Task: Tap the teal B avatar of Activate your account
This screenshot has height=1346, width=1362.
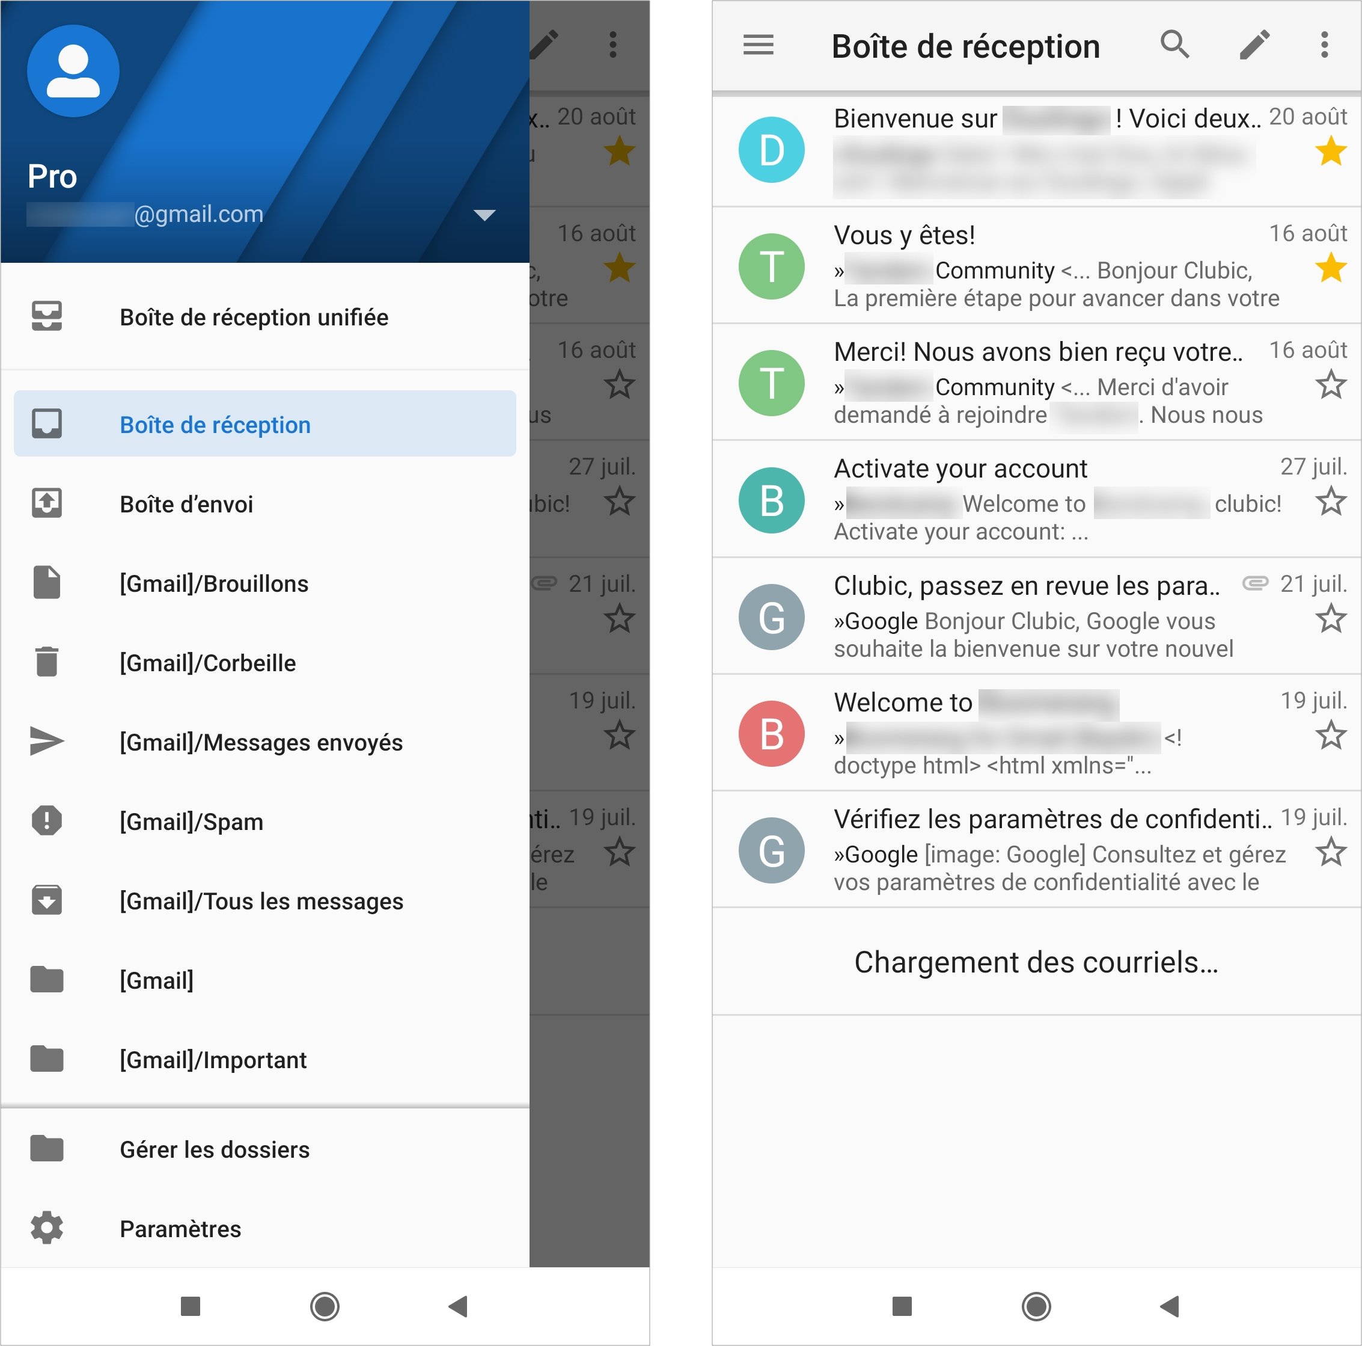Action: tap(772, 500)
